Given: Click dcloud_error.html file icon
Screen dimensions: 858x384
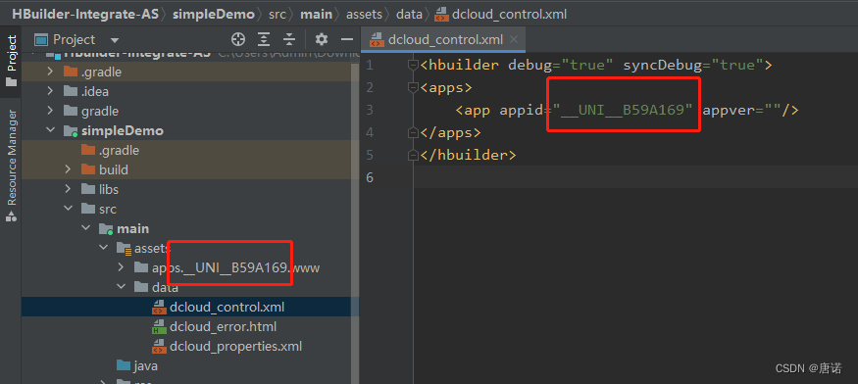Looking at the screenshot, I should 159,327.
